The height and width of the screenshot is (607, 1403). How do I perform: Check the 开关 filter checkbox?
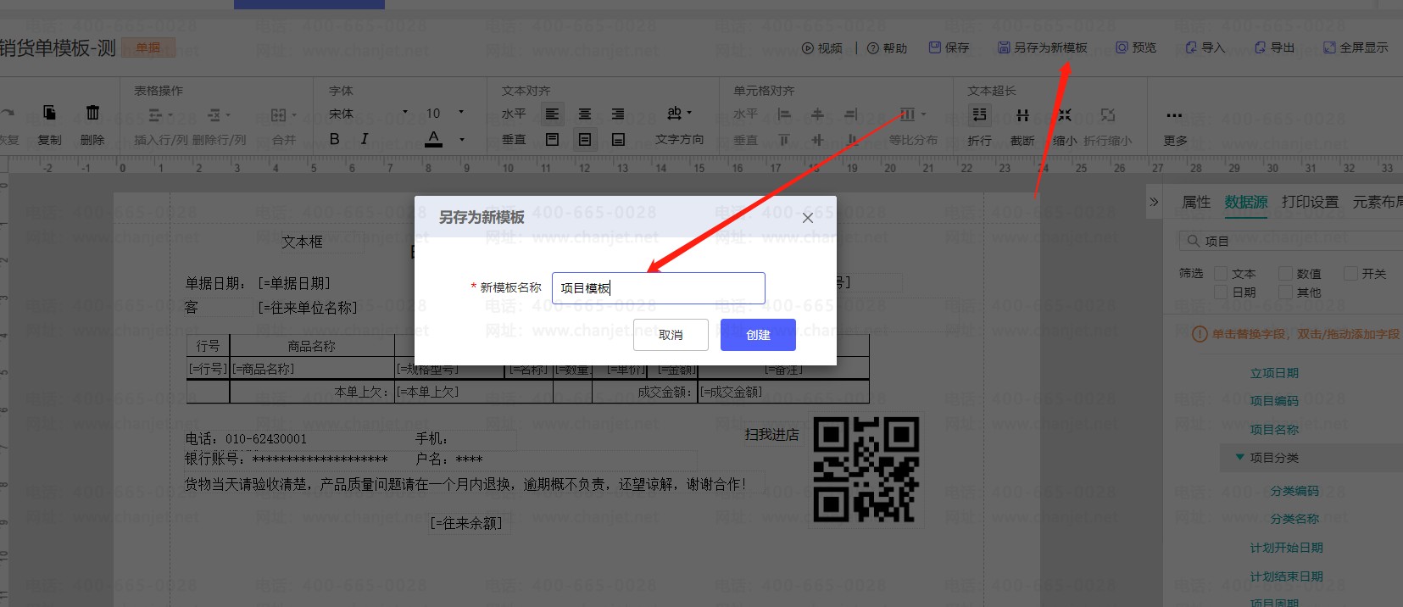tap(1351, 273)
